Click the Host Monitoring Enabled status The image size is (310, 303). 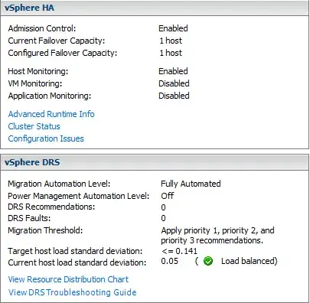point(173,71)
